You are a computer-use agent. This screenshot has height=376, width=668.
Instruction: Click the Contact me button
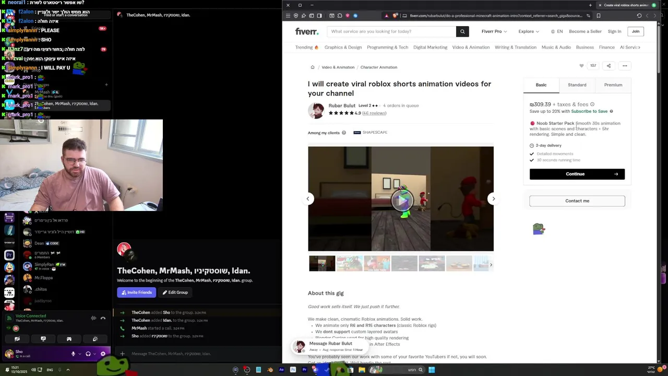coord(577,201)
